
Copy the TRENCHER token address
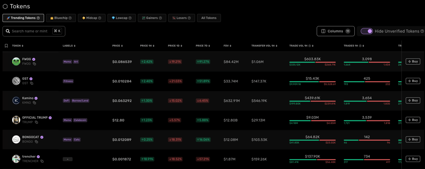[42, 161]
